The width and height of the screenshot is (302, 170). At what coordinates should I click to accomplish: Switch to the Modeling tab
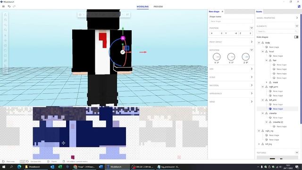(x=143, y=7)
